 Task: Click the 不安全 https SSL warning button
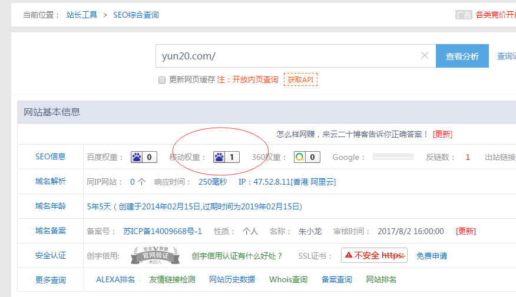[374, 255]
